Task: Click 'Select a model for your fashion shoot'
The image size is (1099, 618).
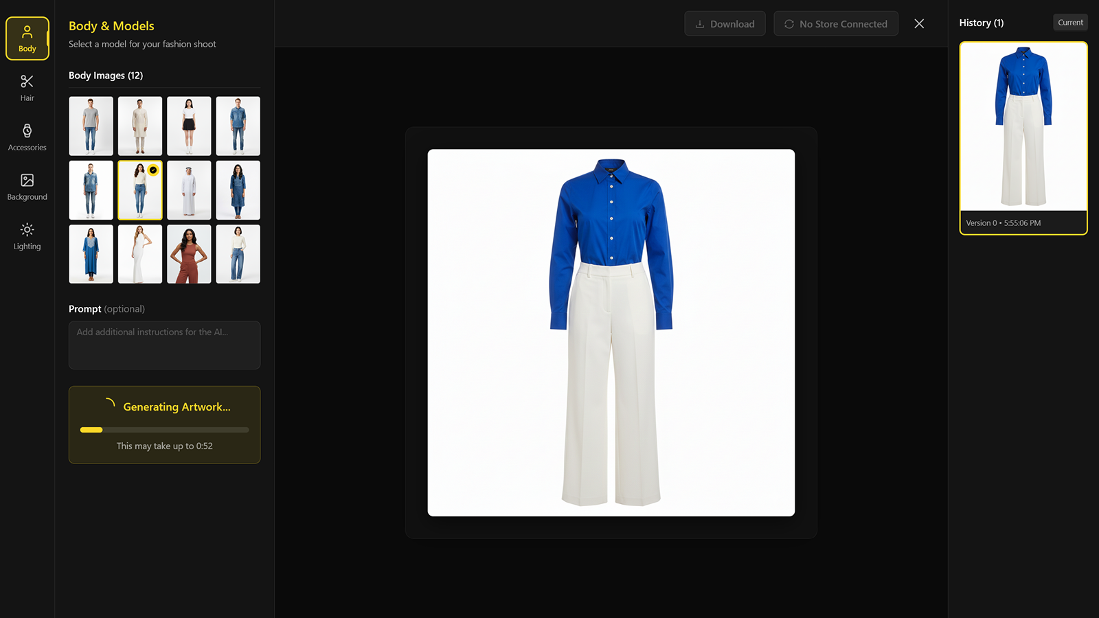Action: point(142,44)
